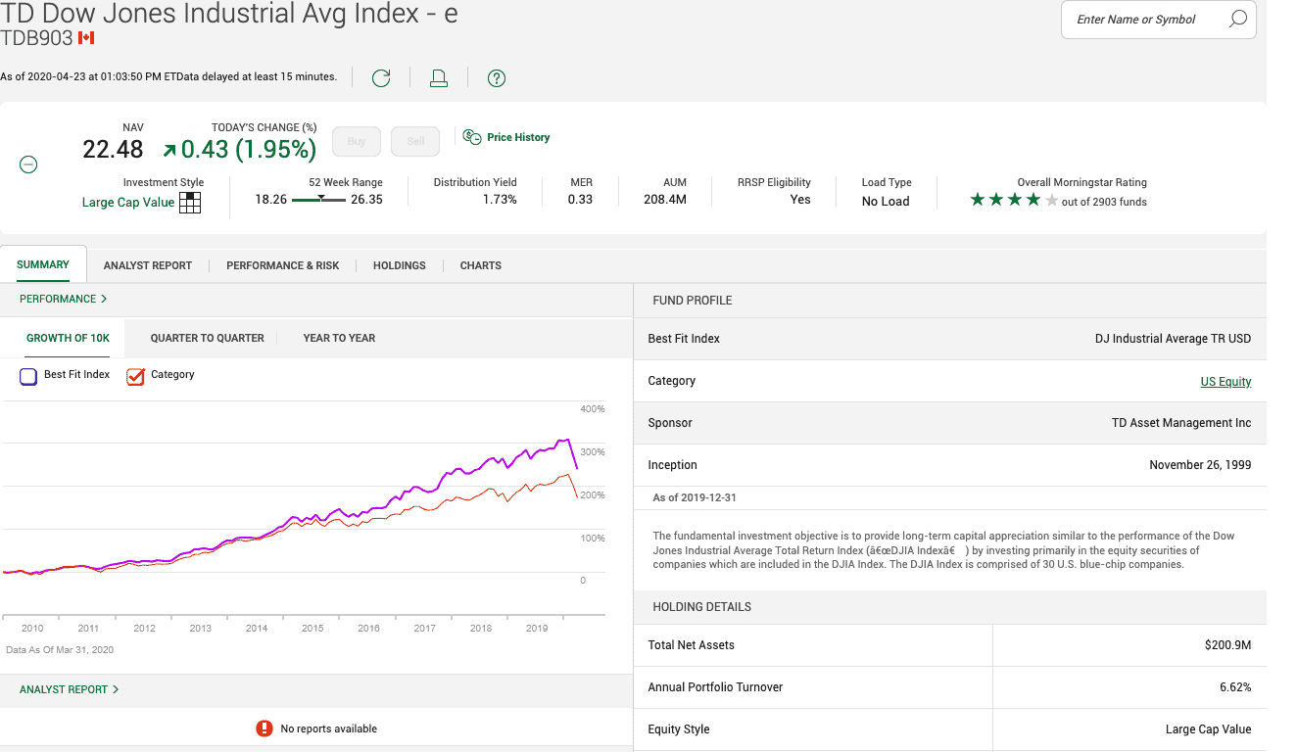Click the 52 week high 26.35 value
The width and height of the screenshot is (1297, 752).
coord(366,200)
